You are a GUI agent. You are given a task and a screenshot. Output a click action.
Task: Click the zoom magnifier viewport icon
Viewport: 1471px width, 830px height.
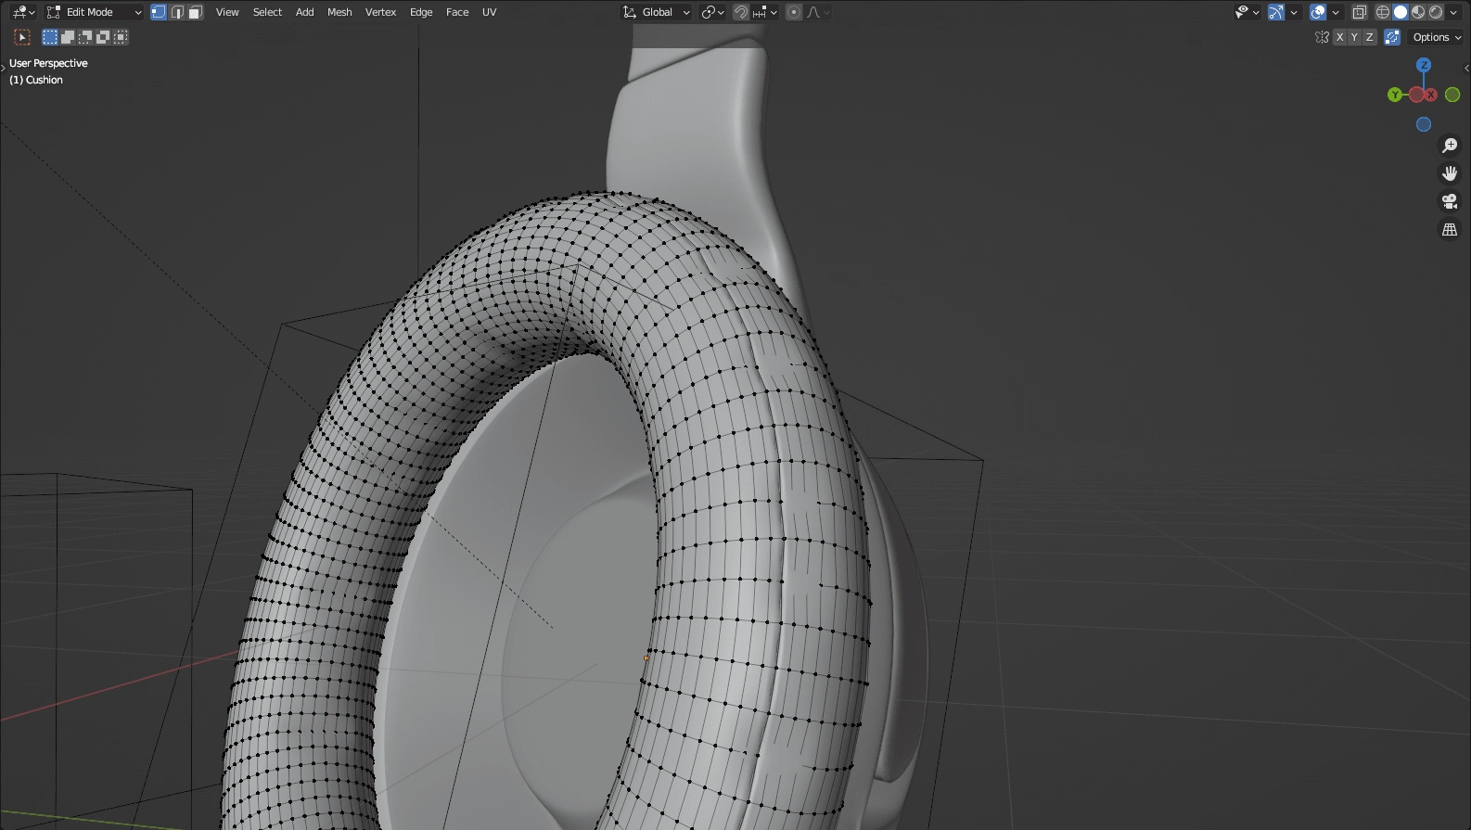pos(1450,146)
